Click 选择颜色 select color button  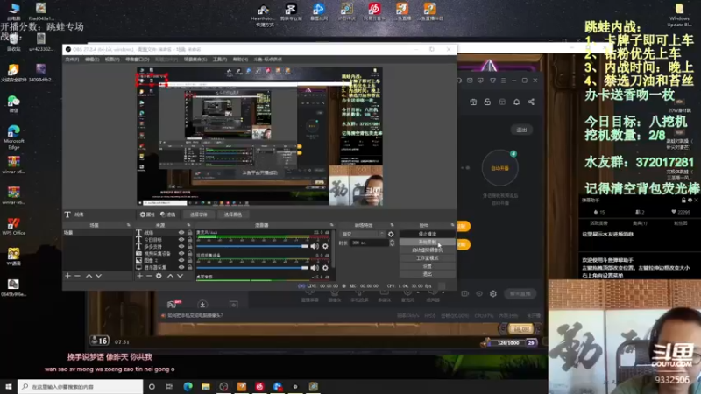pos(233,215)
